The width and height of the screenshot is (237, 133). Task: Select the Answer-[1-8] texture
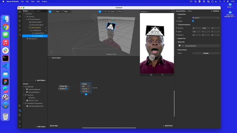click(x=33, y=100)
